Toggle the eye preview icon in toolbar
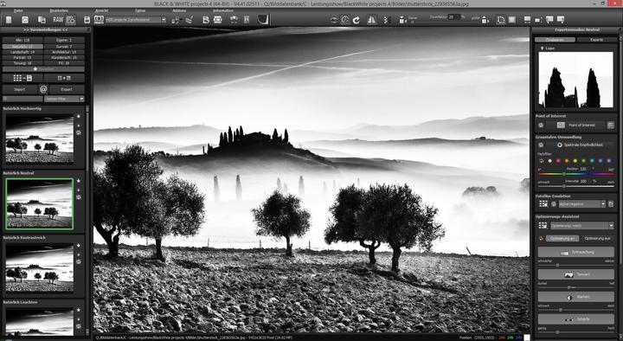623x341 pixels. click(x=334, y=20)
